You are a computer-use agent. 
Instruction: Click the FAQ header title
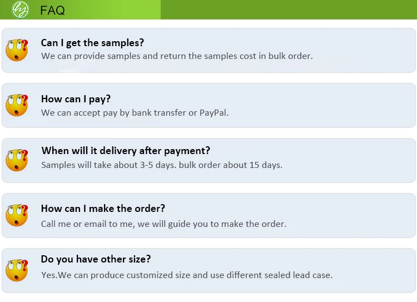click(52, 10)
